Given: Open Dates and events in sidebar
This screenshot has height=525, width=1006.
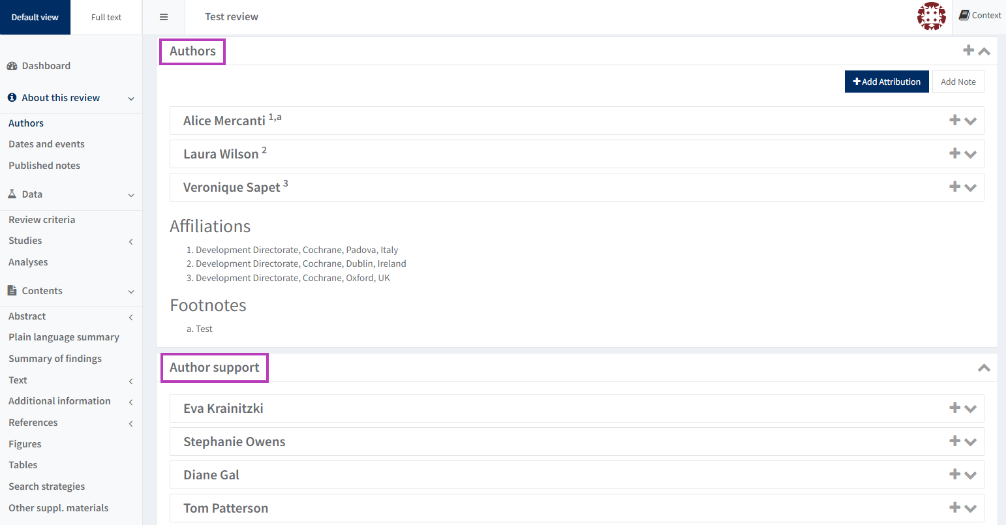Looking at the screenshot, I should coord(46,144).
